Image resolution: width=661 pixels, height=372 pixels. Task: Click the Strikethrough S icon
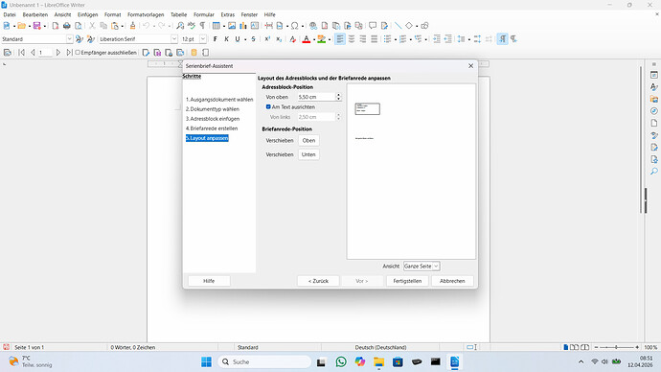253,39
